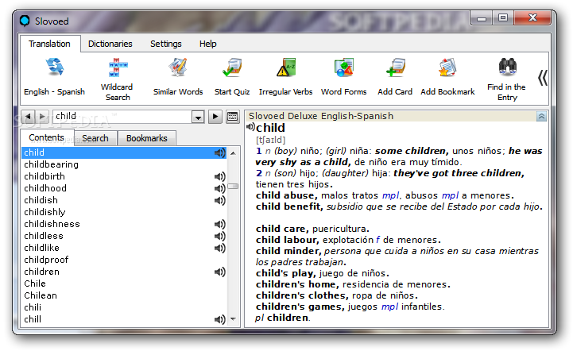The width and height of the screenshot is (573, 351).
Task: Click the search input field containing child
Action: point(122,117)
